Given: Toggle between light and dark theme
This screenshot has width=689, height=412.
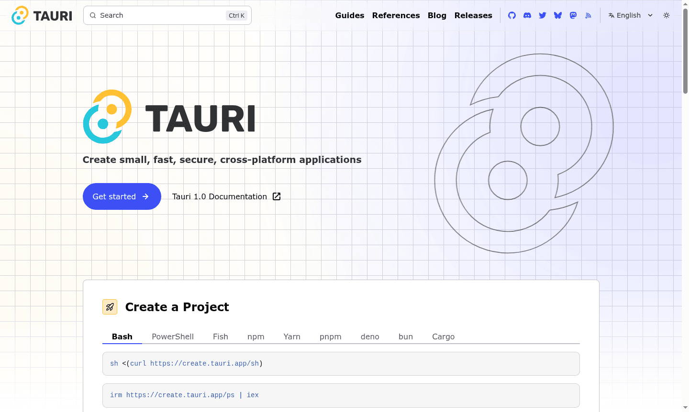Looking at the screenshot, I should pyautogui.click(x=666, y=15).
